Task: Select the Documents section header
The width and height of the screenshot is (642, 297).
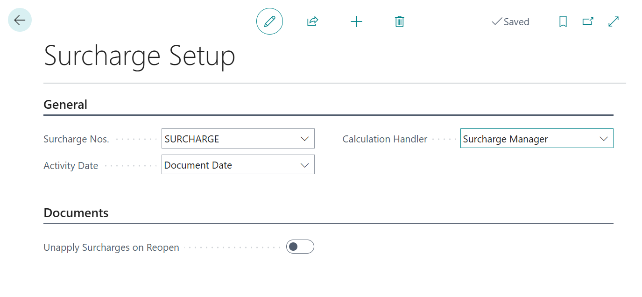Action: (x=76, y=213)
